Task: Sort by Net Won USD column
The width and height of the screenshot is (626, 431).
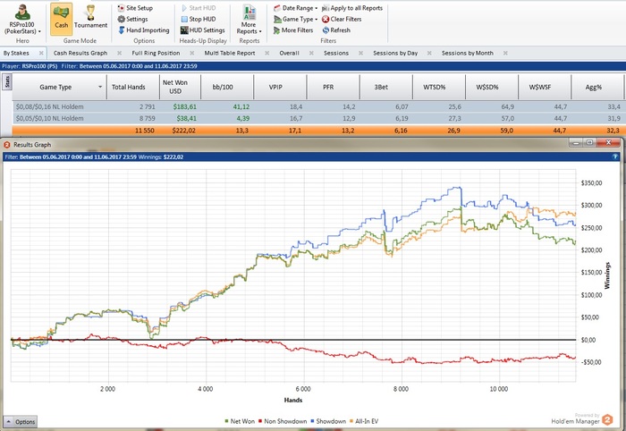Action: pyautogui.click(x=180, y=87)
